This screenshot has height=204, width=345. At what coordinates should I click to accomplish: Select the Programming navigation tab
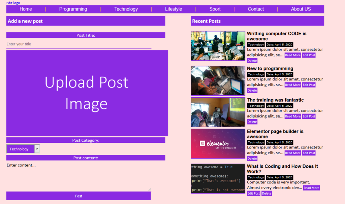coord(73,9)
